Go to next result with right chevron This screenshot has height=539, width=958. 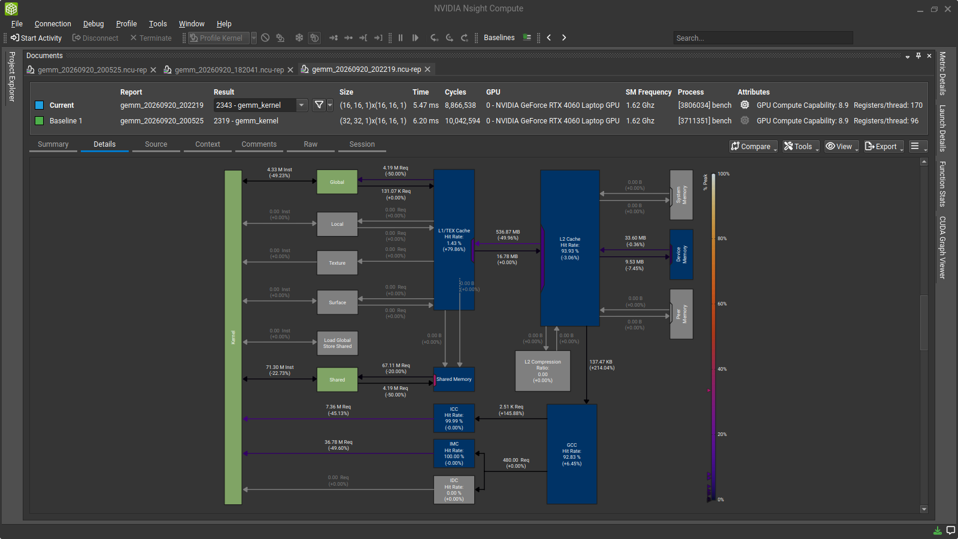563,38
